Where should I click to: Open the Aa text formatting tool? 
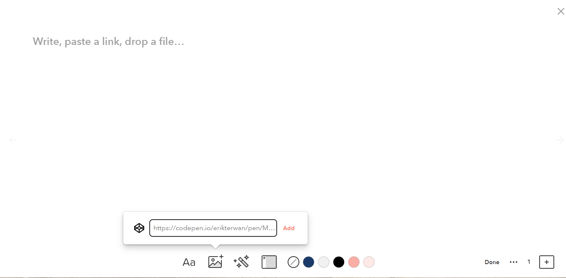click(189, 262)
